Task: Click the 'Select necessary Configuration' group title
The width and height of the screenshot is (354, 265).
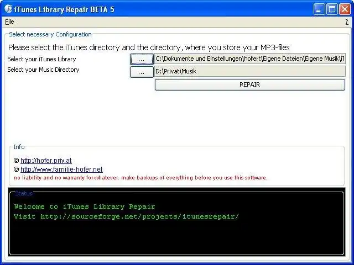Action: pyautogui.click(x=50, y=34)
